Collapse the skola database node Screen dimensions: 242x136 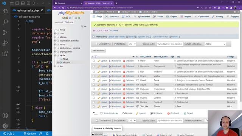[x=55, y=55]
